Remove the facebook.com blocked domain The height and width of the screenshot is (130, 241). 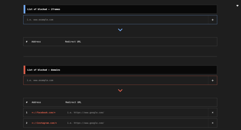pyautogui.click(x=212, y=113)
